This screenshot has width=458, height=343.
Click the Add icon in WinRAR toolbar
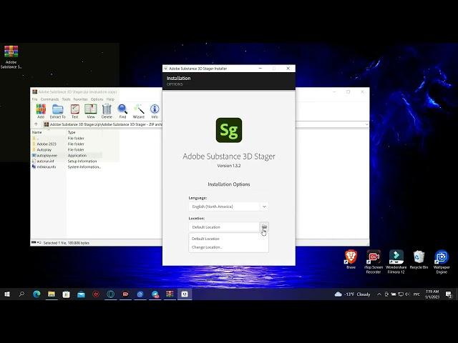coord(41,111)
